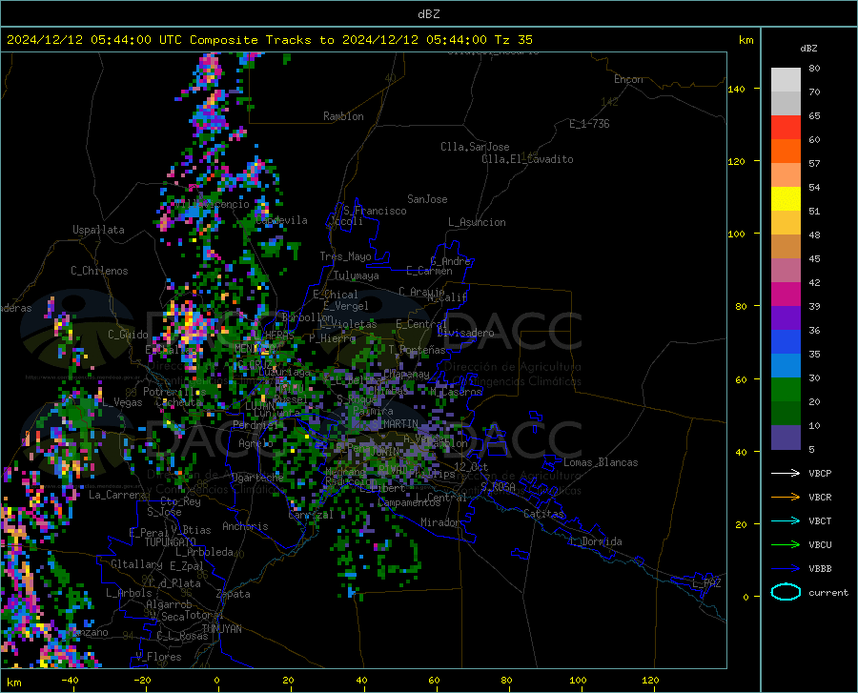Click the Ramblon map label

coord(343,116)
